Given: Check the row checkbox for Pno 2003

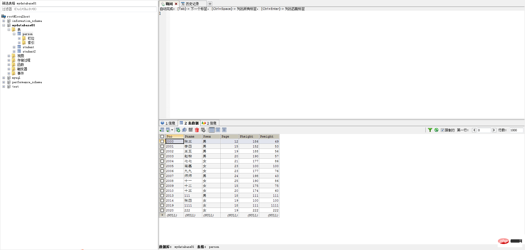Looking at the screenshot, I should 162,156.
